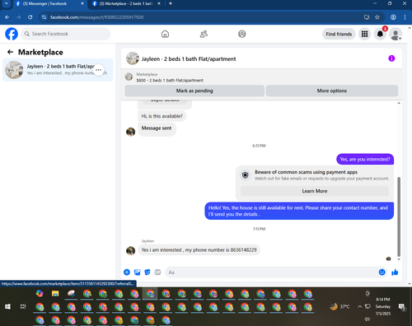Screen dimensions: 412x326
Task: Select the Jayleen conversation in Marketplace list
Action: pos(58,70)
